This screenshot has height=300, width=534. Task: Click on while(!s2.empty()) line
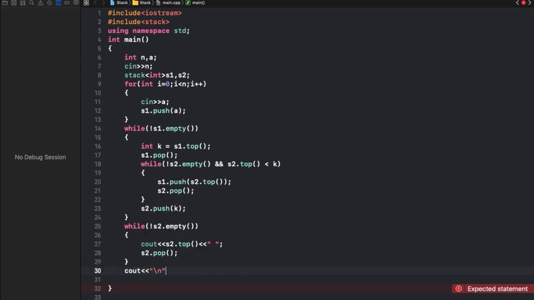(161, 226)
